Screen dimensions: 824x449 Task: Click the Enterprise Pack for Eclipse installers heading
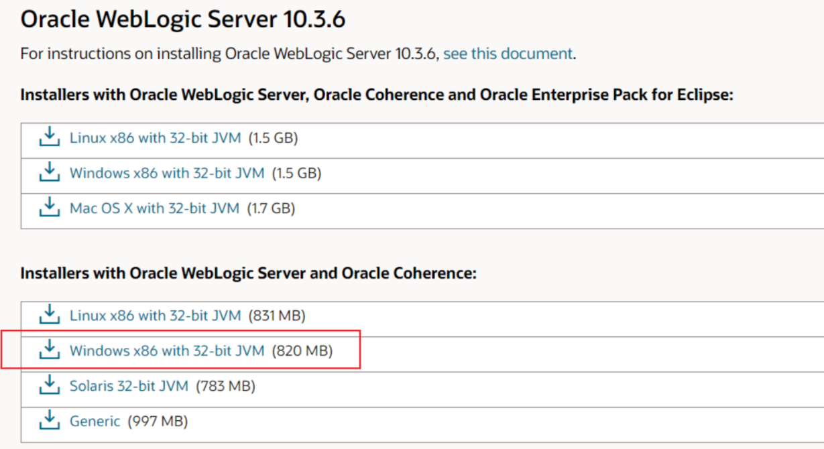tap(377, 95)
